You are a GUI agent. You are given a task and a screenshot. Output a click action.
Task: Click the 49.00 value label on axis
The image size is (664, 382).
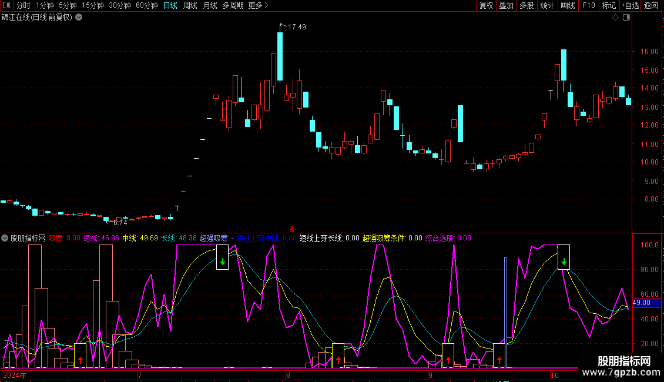point(642,303)
